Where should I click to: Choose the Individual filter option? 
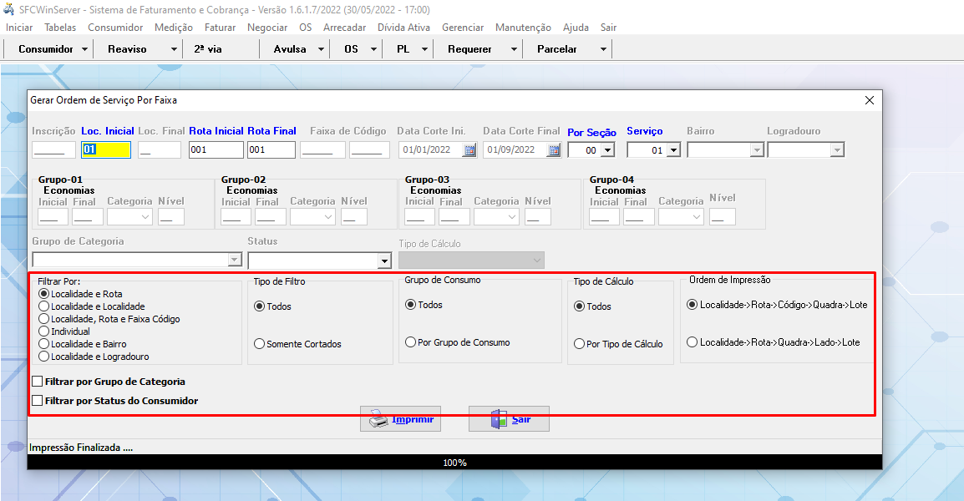pos(44,331)
